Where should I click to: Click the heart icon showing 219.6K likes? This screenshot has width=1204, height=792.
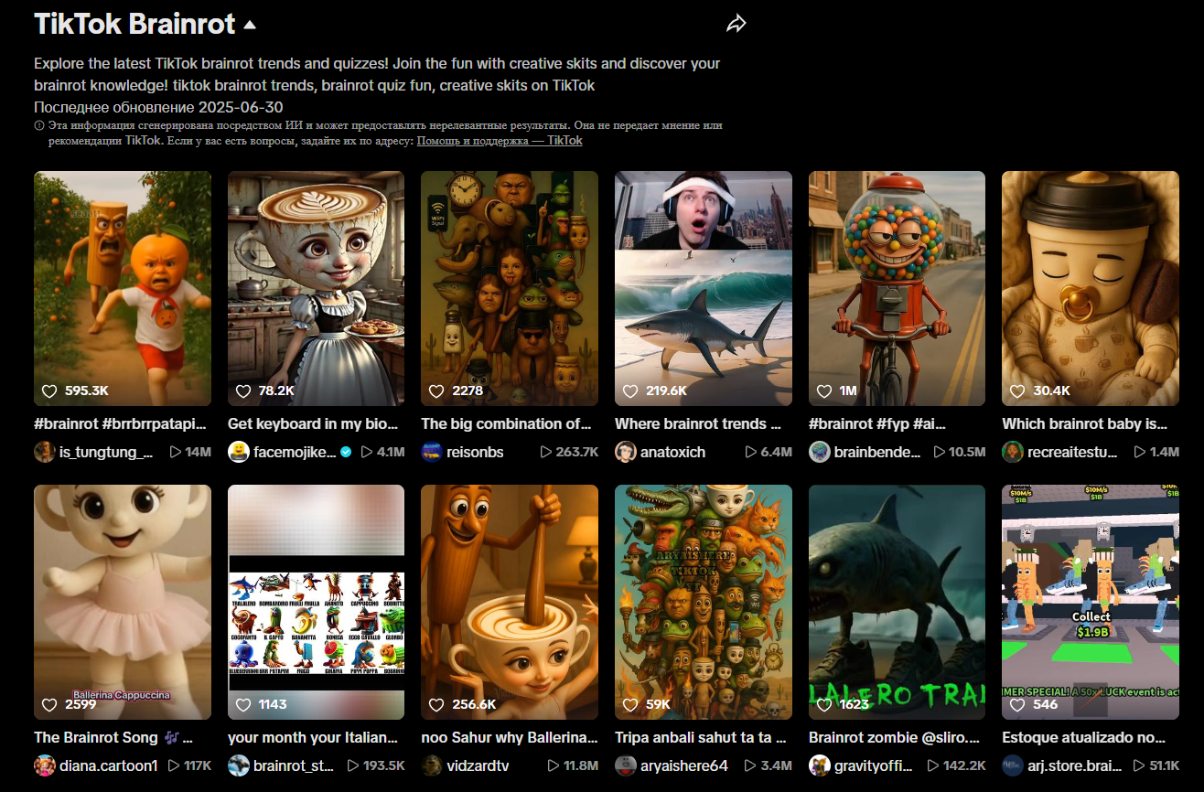click(630, 391)
